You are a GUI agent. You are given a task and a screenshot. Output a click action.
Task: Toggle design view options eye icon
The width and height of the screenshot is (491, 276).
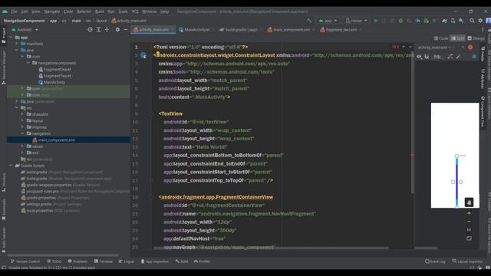419,57
